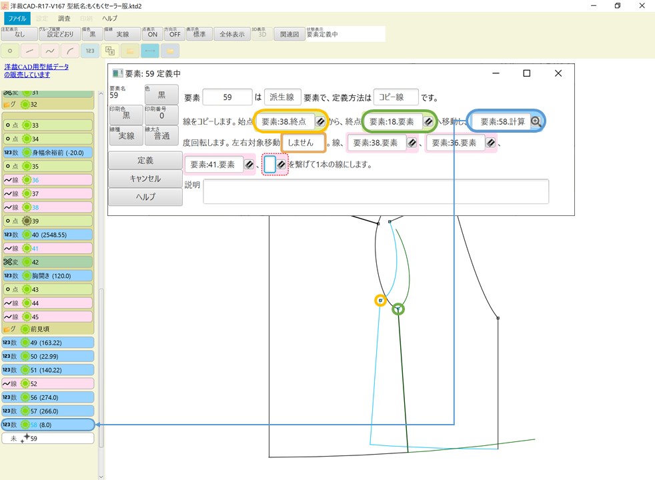Open the 表示色 標準 selector
Viewport: 655px width, 480px height.
coord(200,33)
